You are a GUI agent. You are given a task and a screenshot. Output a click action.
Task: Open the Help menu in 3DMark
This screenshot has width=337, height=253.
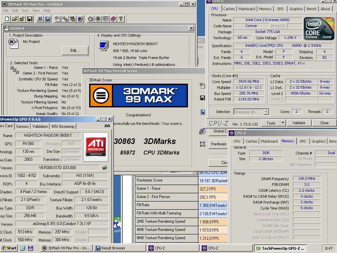[47, 11]
